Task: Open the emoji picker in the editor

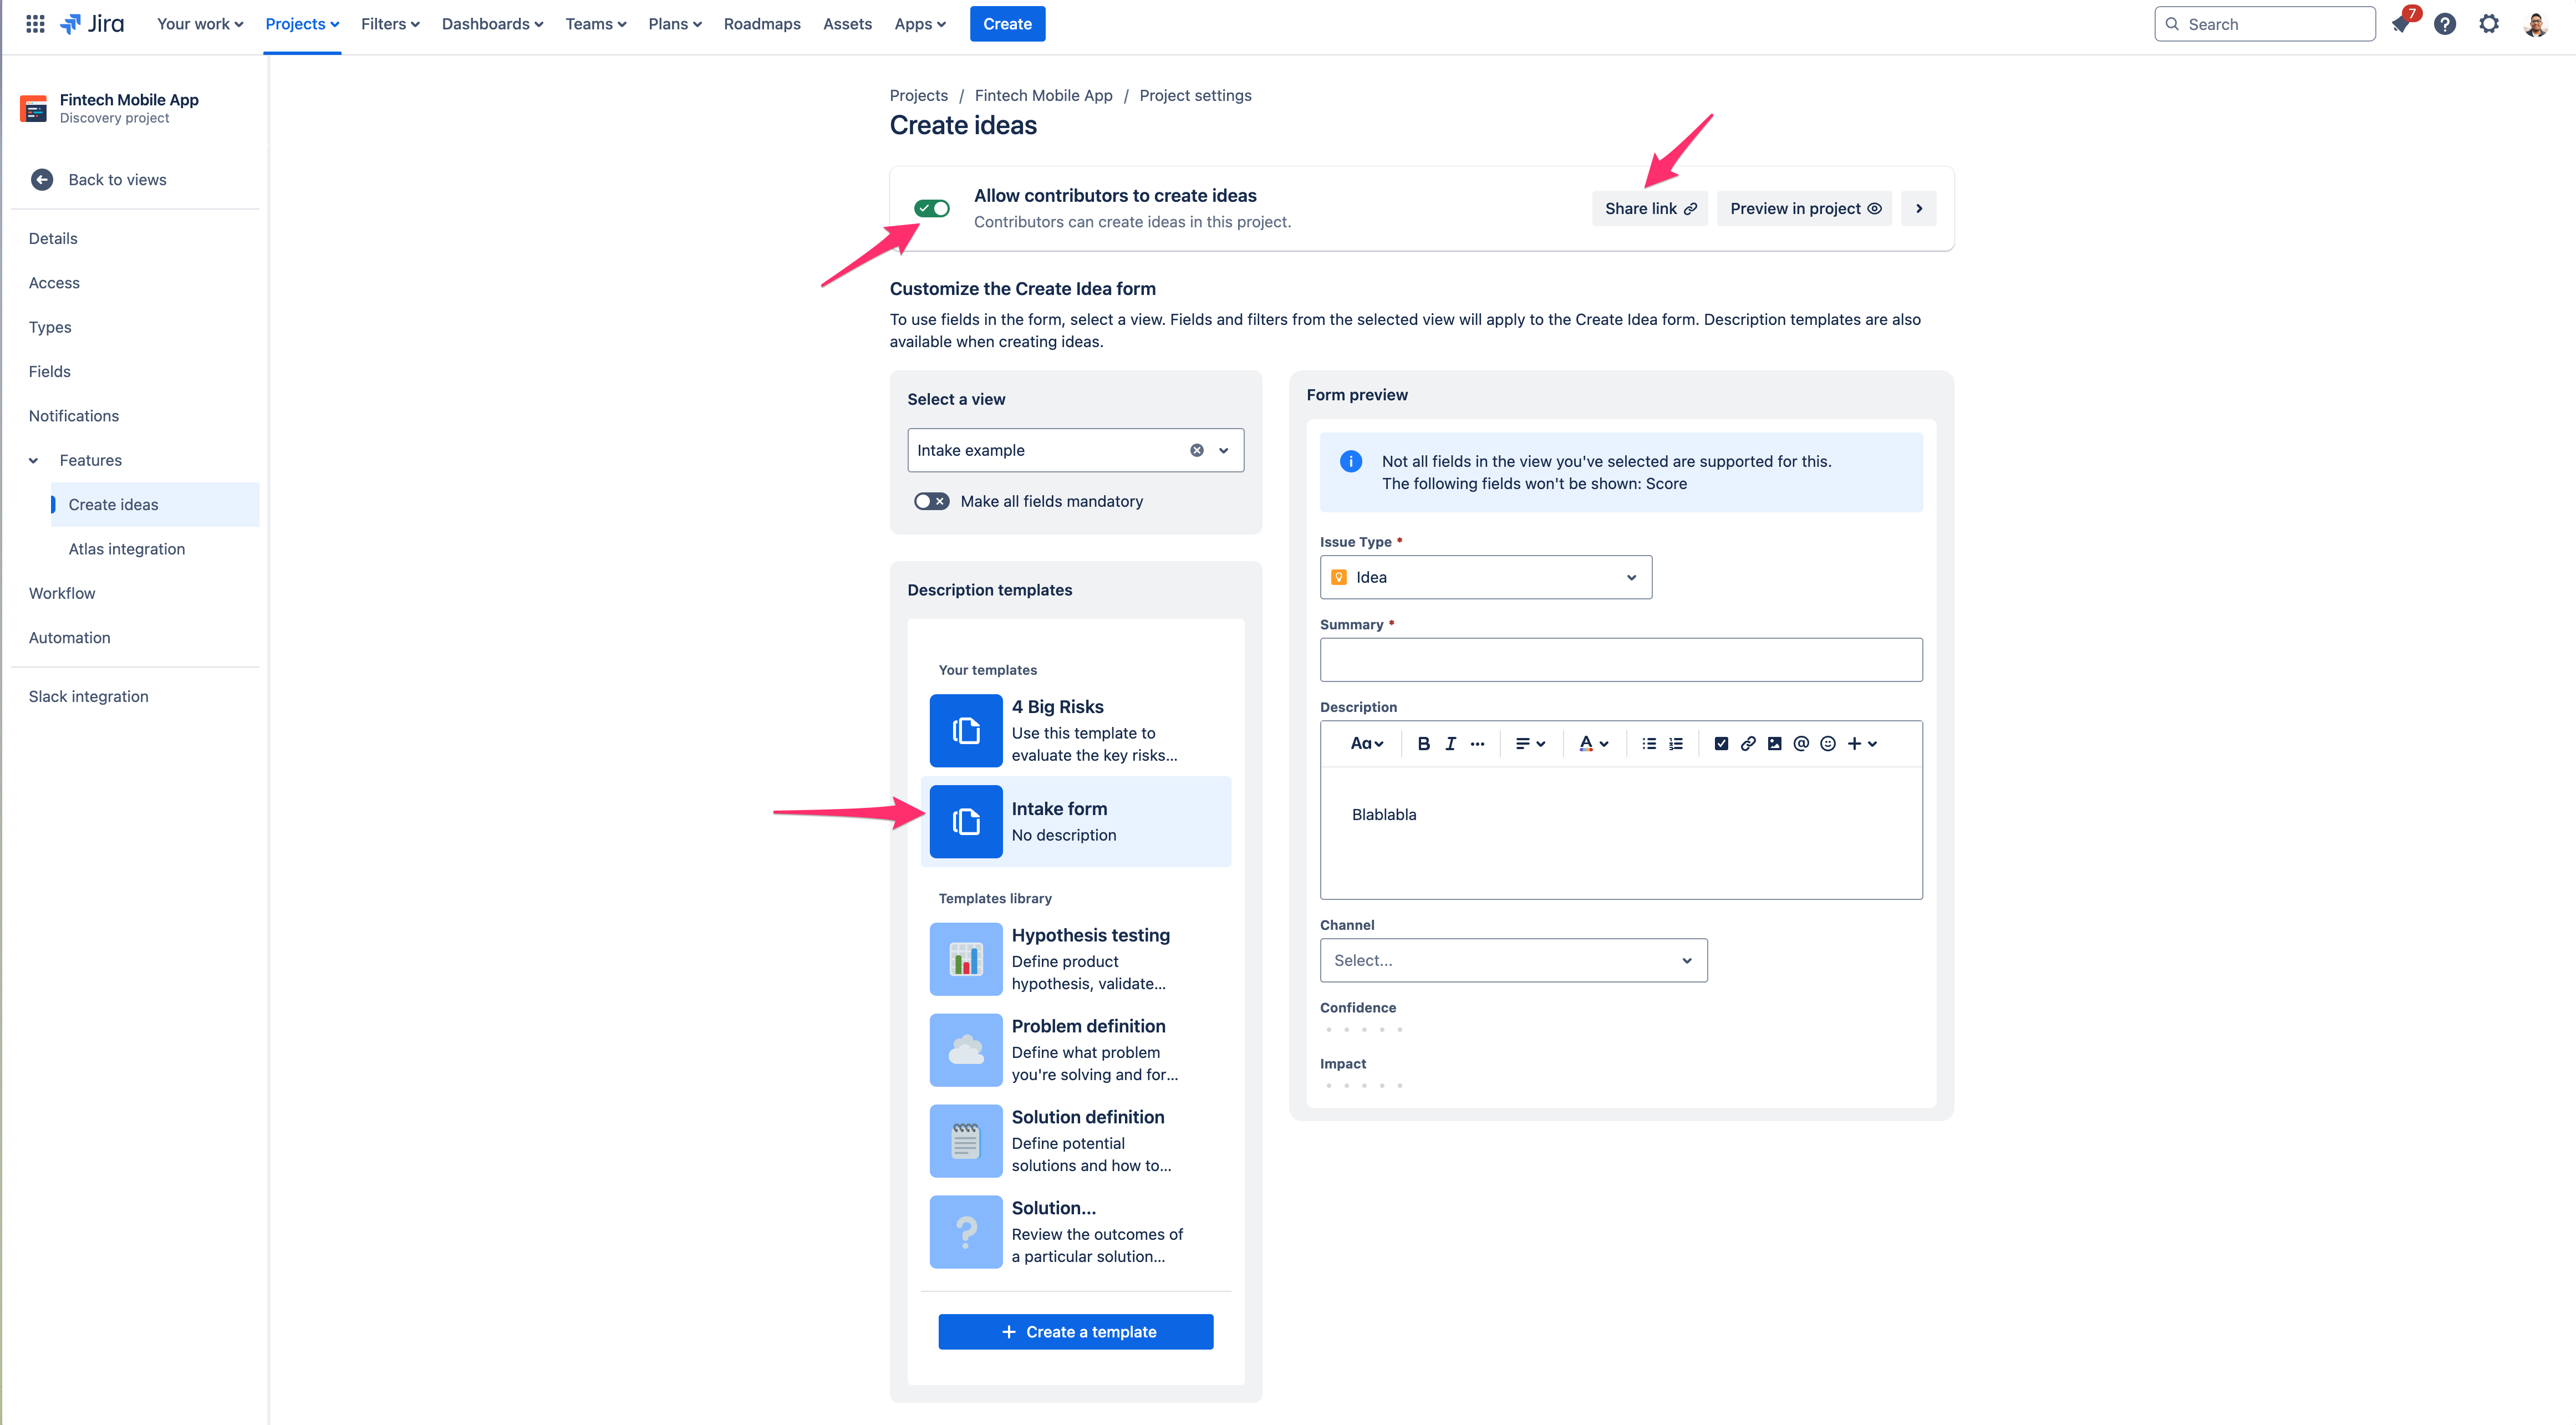Action: 1828,743
